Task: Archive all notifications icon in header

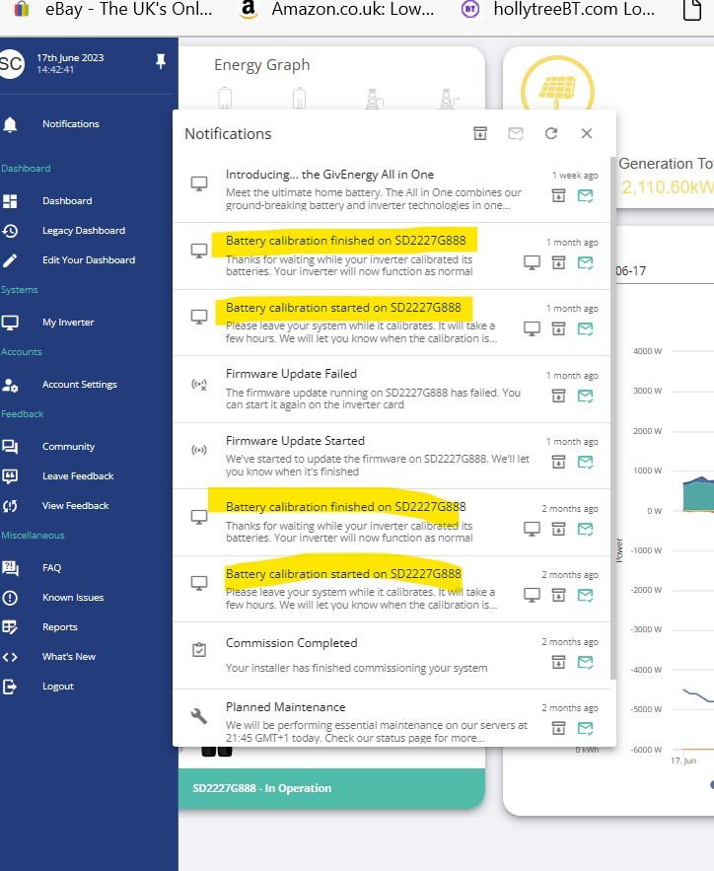Action: pos(480,133)
